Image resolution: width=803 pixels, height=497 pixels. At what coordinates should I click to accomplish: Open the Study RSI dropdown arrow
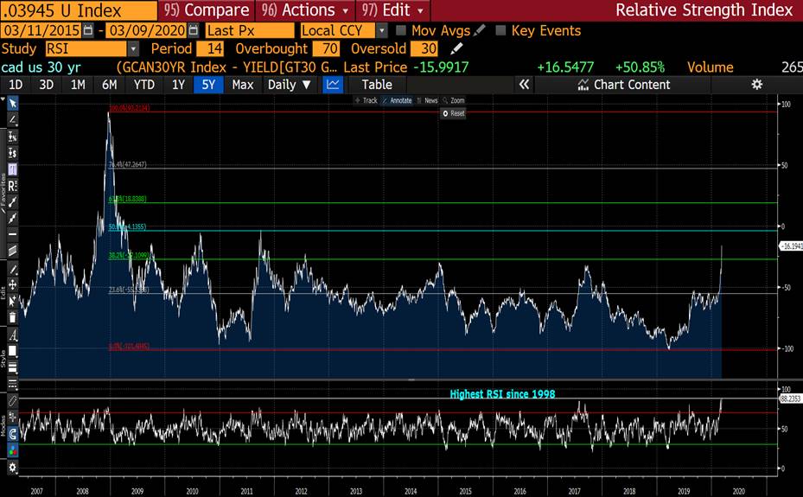(x=133, y=48)
